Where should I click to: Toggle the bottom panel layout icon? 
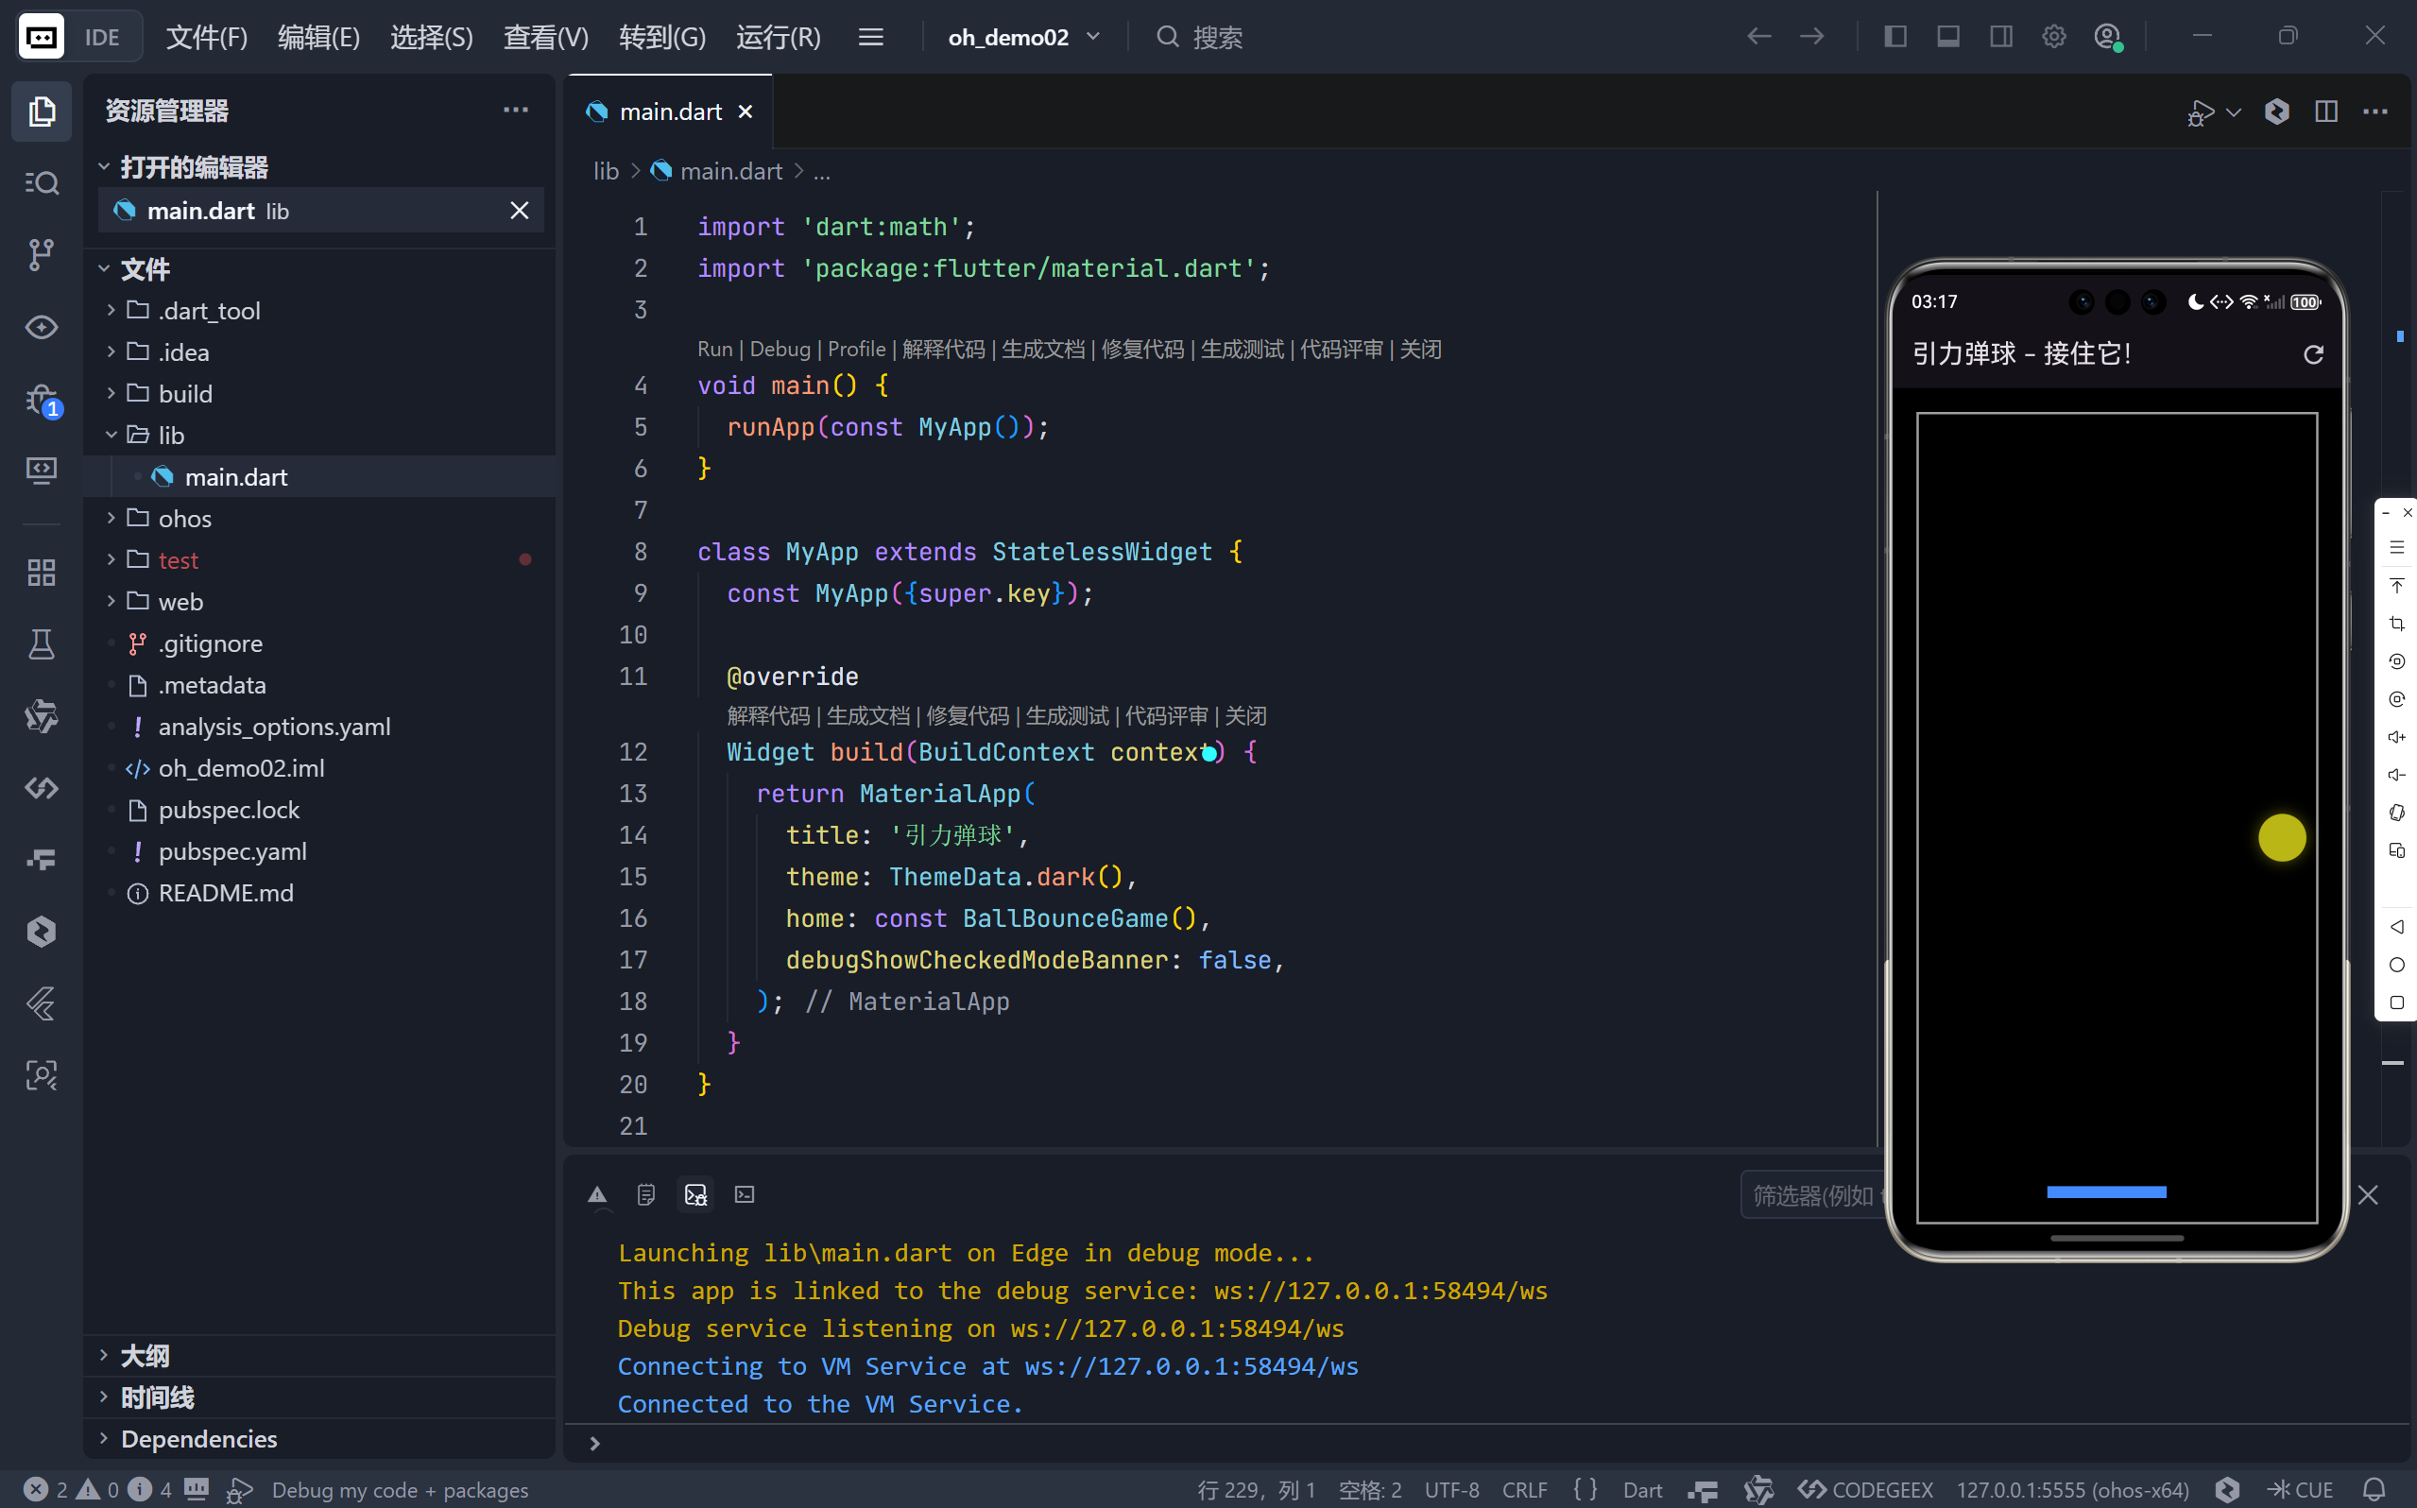pos(1947,37)
